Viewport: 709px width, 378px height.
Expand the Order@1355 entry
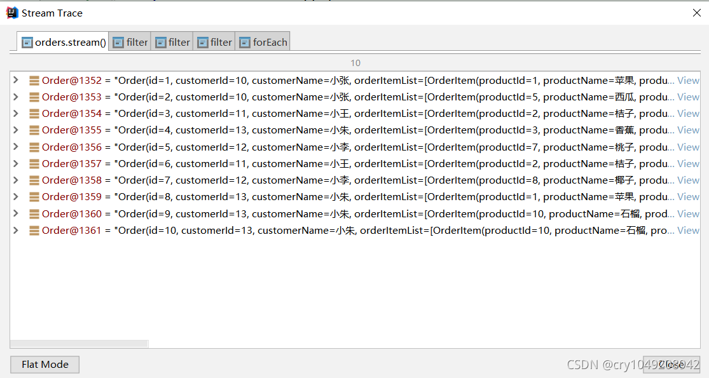(15, 130)
